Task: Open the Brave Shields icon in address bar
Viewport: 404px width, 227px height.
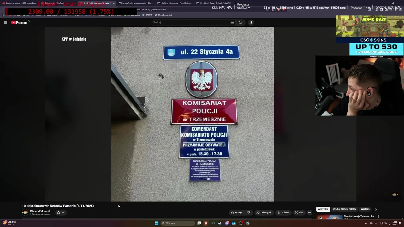Action: point(278,9)
